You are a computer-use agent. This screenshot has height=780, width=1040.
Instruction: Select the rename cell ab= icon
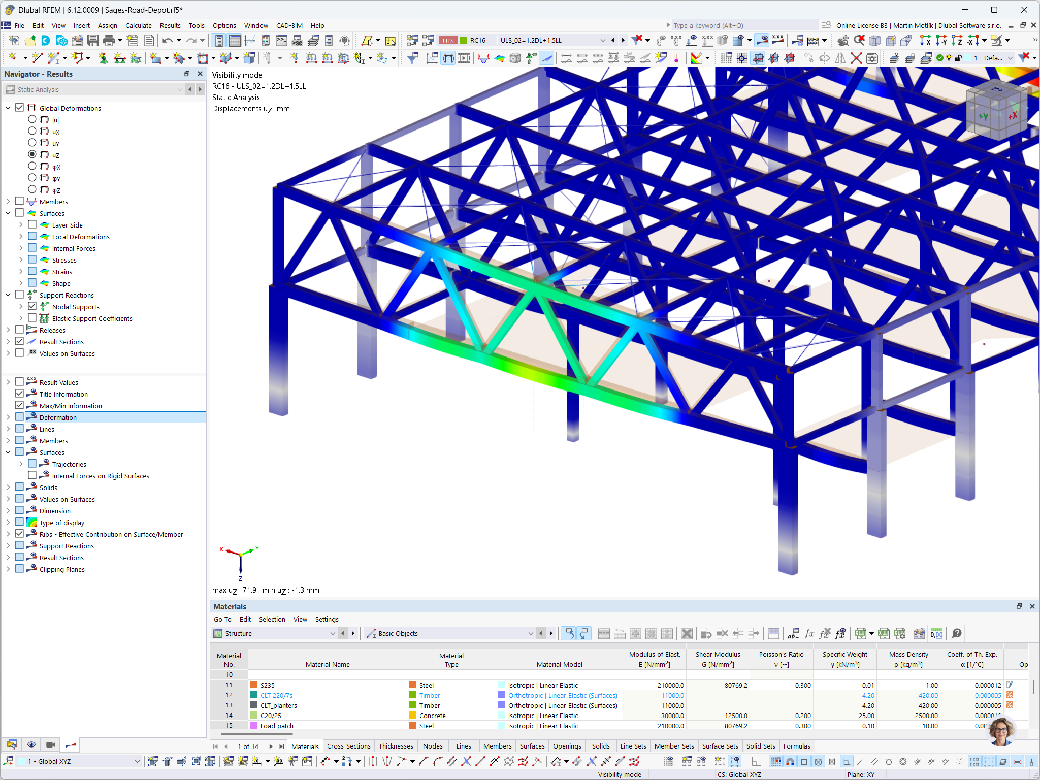(x=794, y=633)
